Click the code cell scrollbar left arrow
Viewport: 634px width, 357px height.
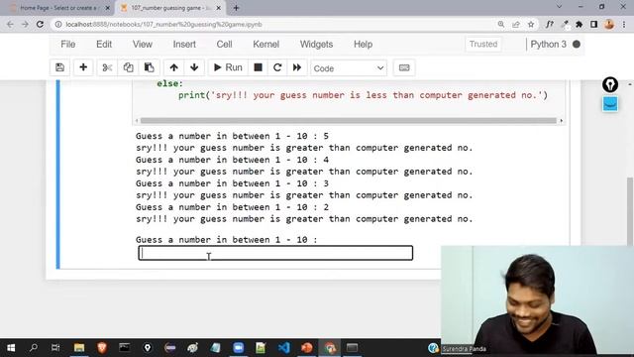pos(137,121)
